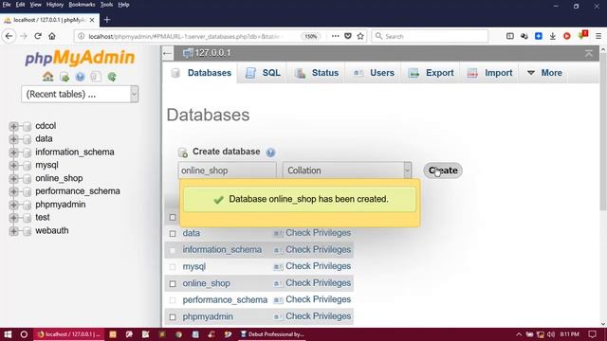This screenshot has height=341, width=607.
Task: Expand the performance_schema tree node
Action: [x=13, y=191]
